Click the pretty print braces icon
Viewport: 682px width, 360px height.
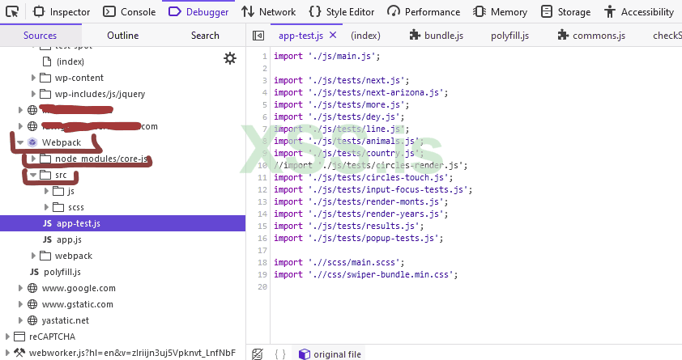[x=280, y=354]
